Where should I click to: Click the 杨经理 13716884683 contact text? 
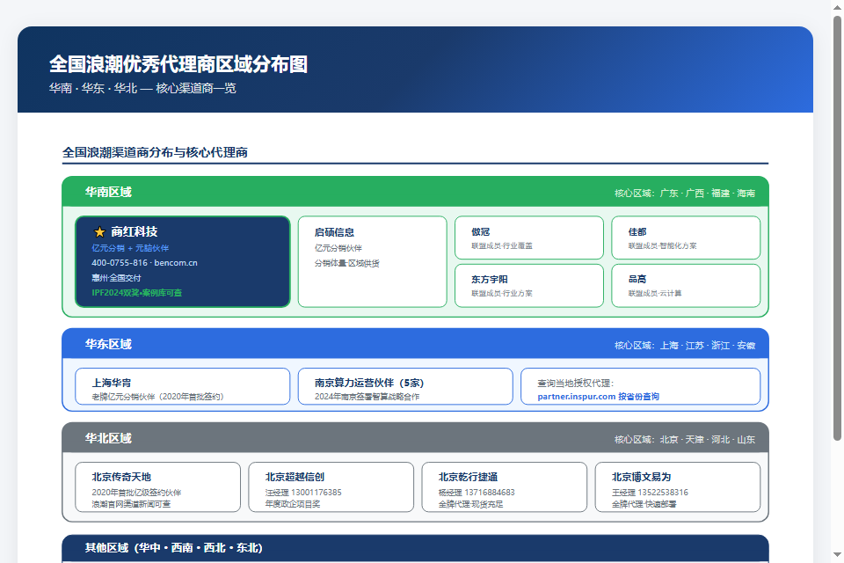coord(477,493)
